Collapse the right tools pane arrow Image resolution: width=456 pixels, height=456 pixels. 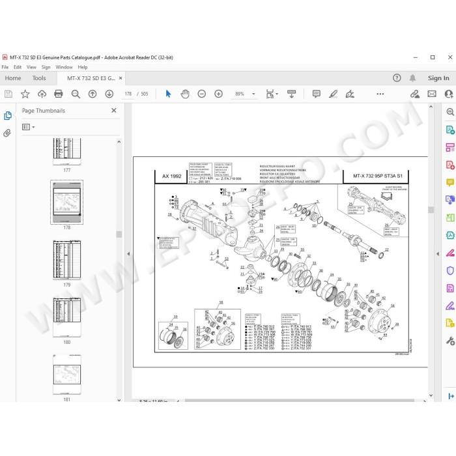[x=438, y=253]
